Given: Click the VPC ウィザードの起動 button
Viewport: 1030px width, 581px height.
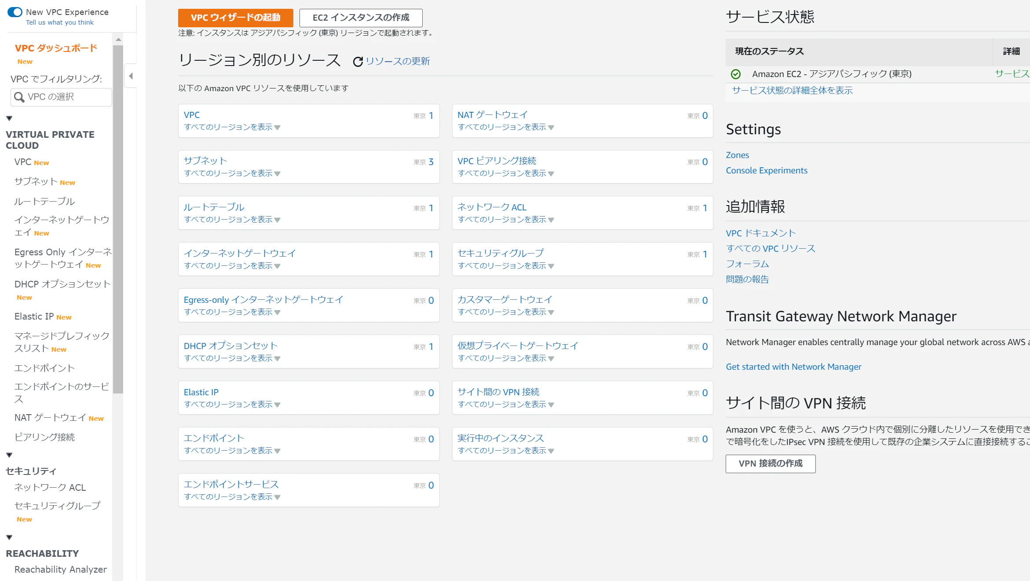Looking at the screenshot, I should (x=235, y=18).
